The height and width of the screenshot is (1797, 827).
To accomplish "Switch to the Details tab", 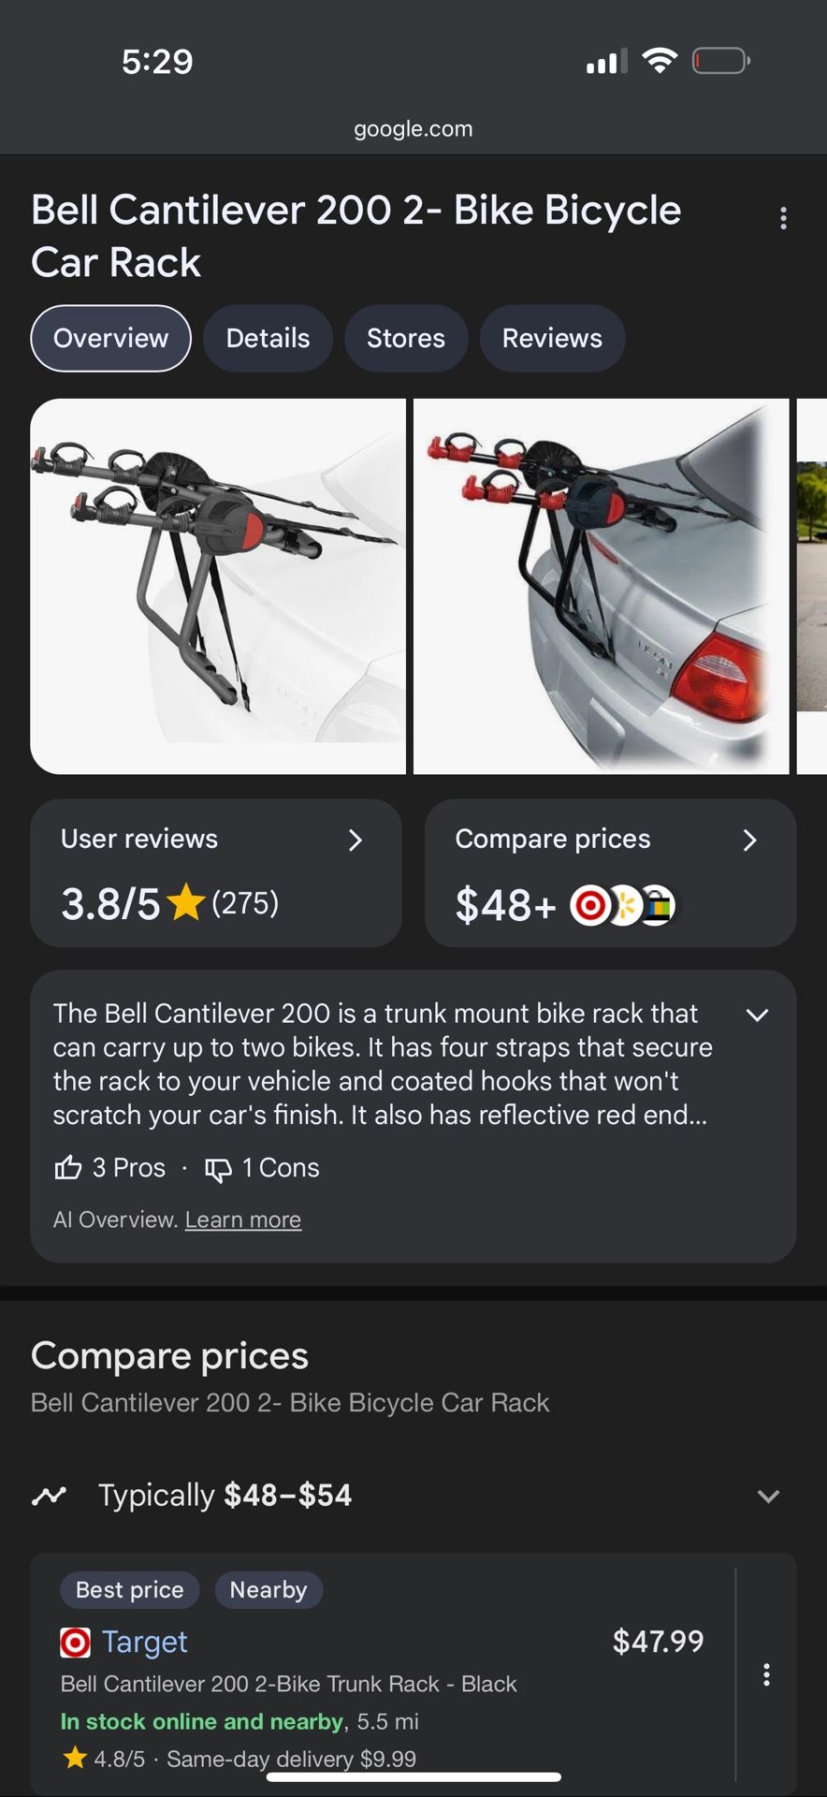I will (268, 338).
